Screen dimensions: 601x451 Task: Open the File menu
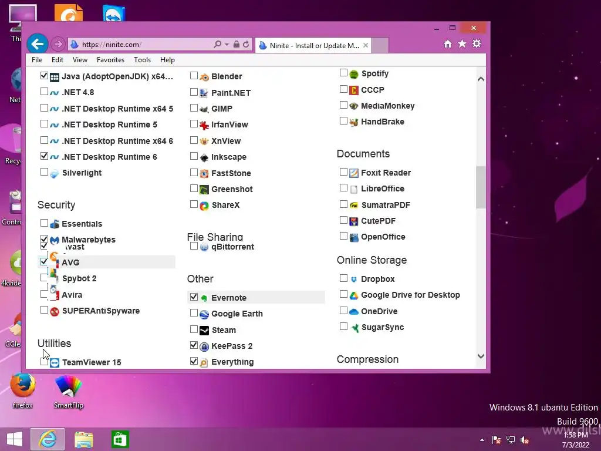tap(37, 60)
